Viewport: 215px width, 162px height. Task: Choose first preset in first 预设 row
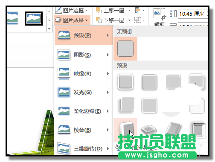point(125,82)
